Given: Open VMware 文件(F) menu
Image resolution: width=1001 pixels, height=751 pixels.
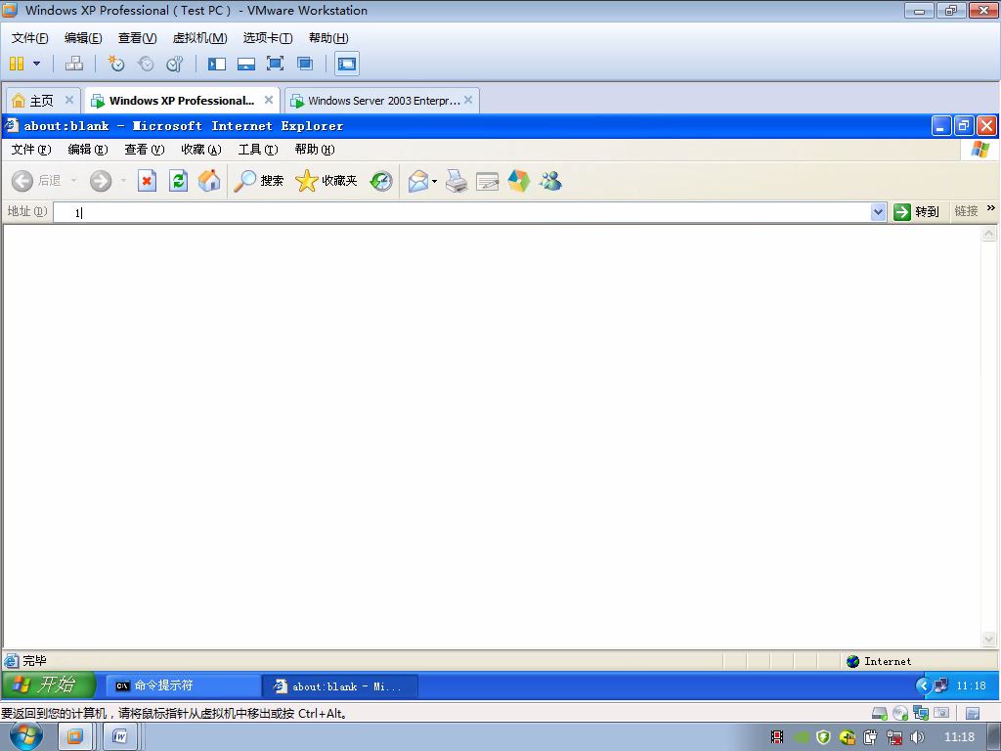Looking at the screenshot, I should pyautogui.click(x=30, y=38).
